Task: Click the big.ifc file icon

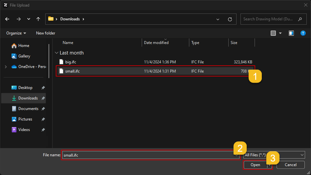Action: [61, 62]
